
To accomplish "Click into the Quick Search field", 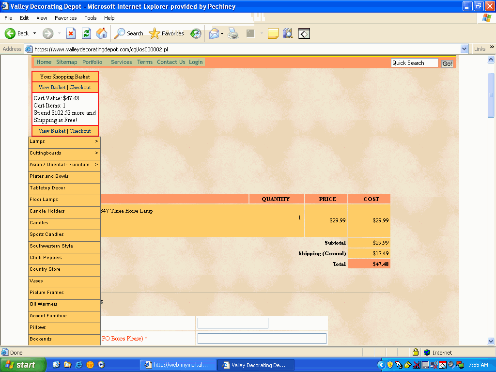I will tap(414, 63).
